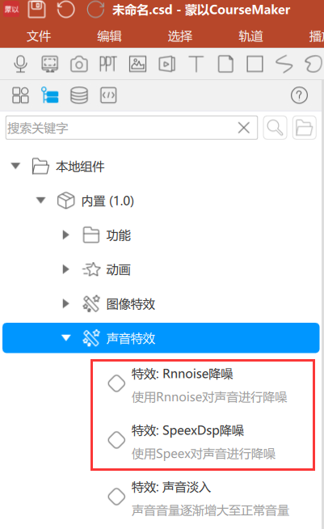Select the text T tool
The image size is (324, 529).
pyautogui.click(x=196, y=64)
